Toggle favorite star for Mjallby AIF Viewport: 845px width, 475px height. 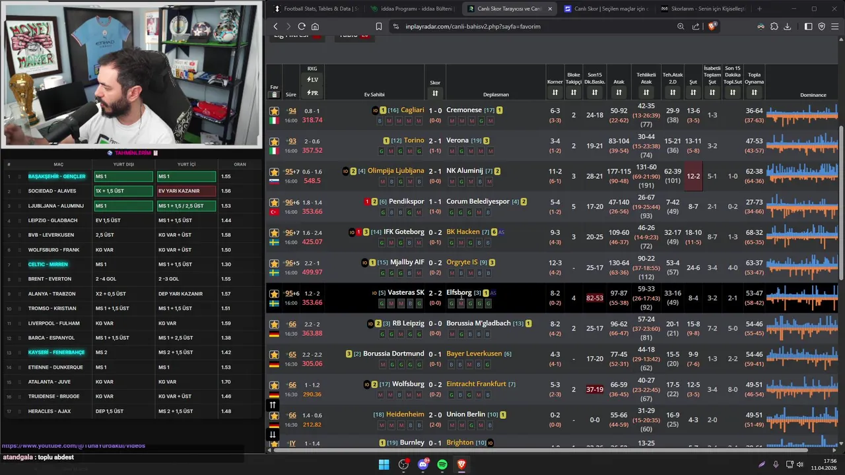pos(274,263)
